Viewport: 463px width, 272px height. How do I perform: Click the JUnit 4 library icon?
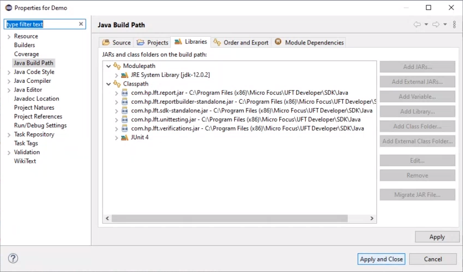pos(126,137)
